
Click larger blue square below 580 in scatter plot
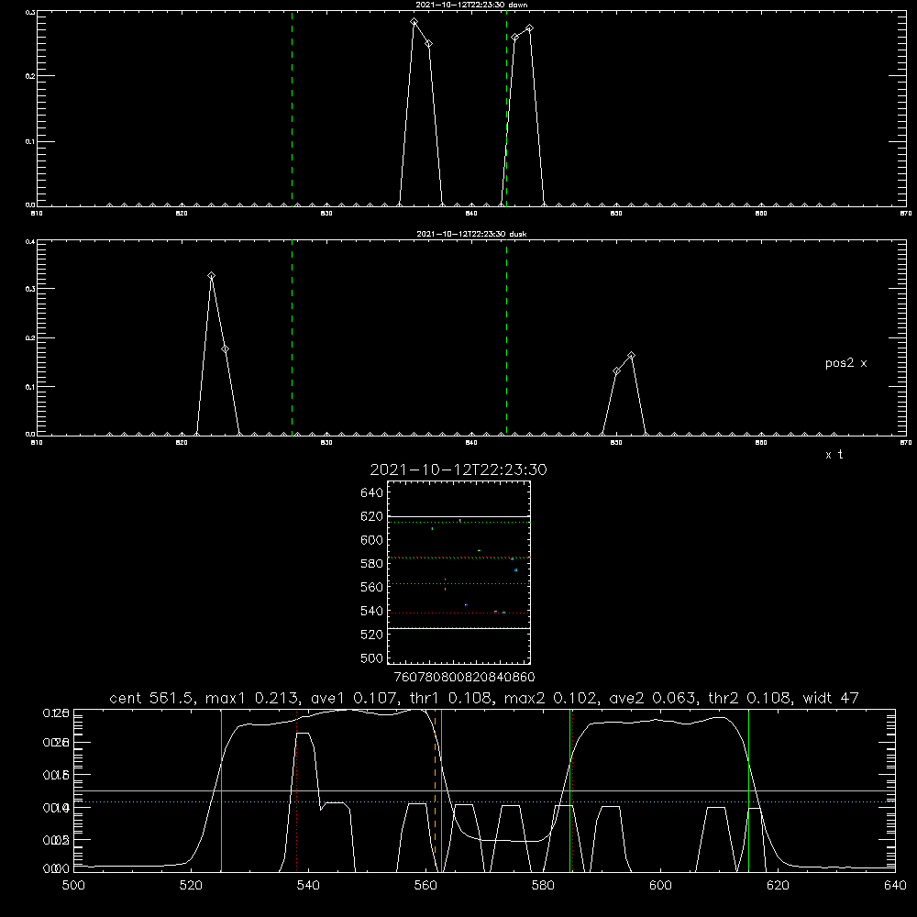[515, 569]
